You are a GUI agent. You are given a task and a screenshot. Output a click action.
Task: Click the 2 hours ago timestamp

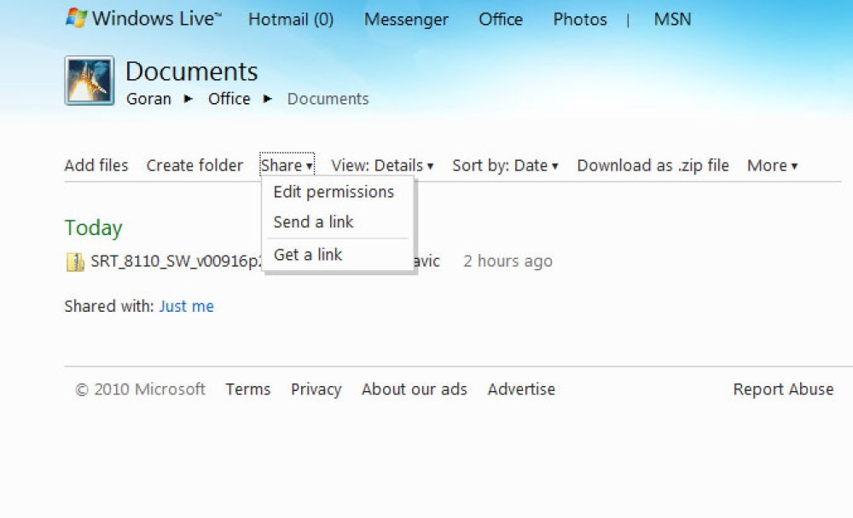coord(508,262)
